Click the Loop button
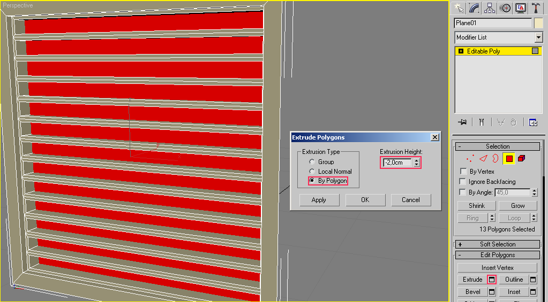The height and width of the screenshot is (302, 548). click(514, 218)
